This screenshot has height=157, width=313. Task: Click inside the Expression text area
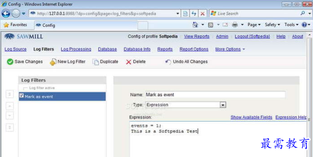tap(218, 139)
